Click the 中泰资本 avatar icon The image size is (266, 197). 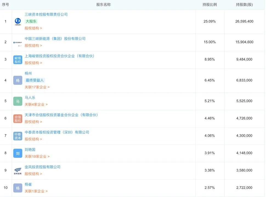coord(18,136)
